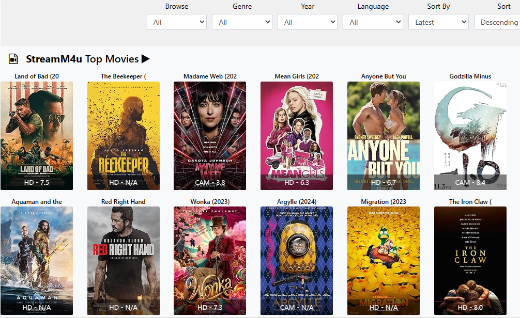Open the Godzilla Minus One poster
Image resolution: width=520 pixels, height=318 pixels.
click(x=470, y=136)
